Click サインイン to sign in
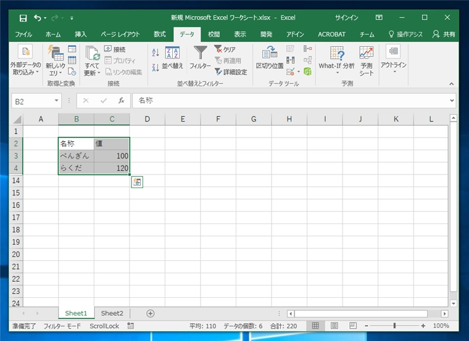The height and width of the screenshot is (341, 469). (x=346, y=18)
